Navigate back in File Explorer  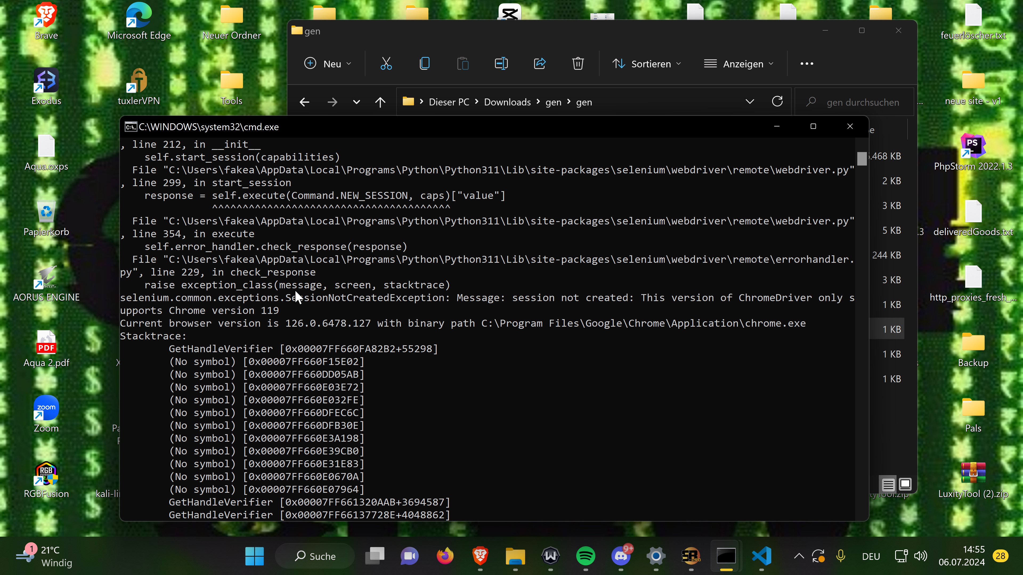point(305,102)
